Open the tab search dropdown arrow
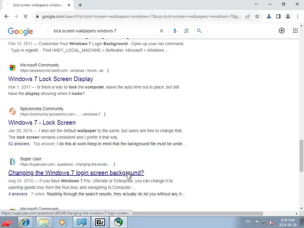The width and height of the screenshot is (304, 228). (256, 4)
